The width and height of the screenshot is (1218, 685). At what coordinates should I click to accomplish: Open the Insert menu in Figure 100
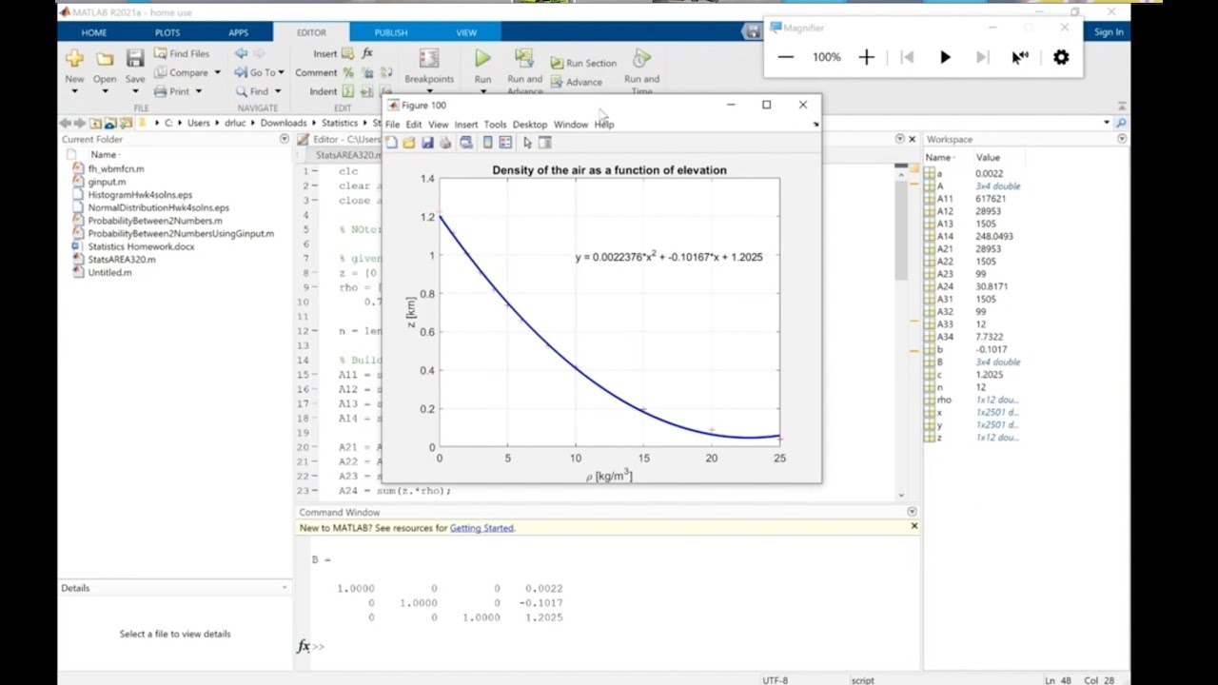pos(466,125)
